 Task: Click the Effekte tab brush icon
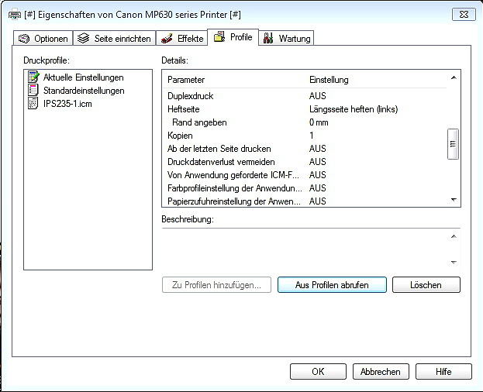(167, 39)
